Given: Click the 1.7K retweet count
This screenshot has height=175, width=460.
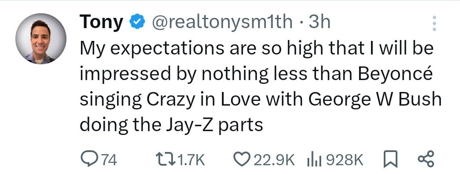Looking at the screenshot, I should tap(190, 160).
